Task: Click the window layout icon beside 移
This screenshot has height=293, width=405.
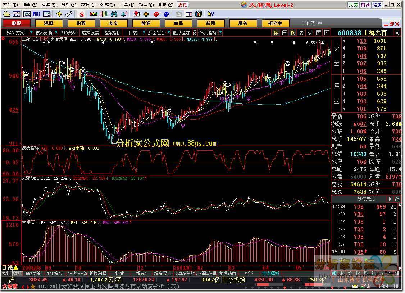Action: click(319, 32)
